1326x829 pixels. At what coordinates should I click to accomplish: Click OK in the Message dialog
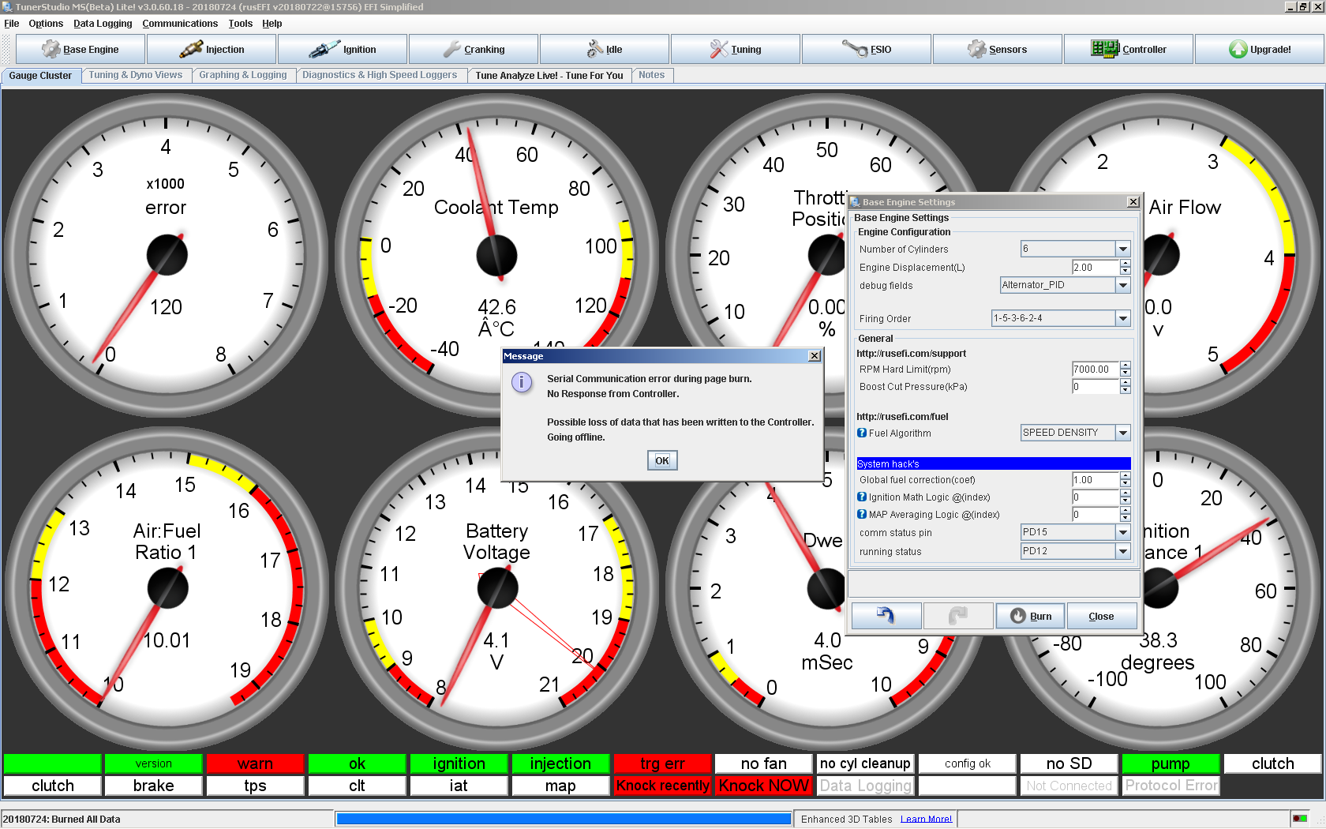(662, 460)
